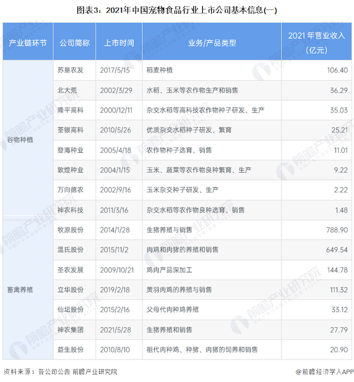The height and width of the screenshot is (382, 354).
Task: Click revenue value '36.29'
Action: point(339,90)
